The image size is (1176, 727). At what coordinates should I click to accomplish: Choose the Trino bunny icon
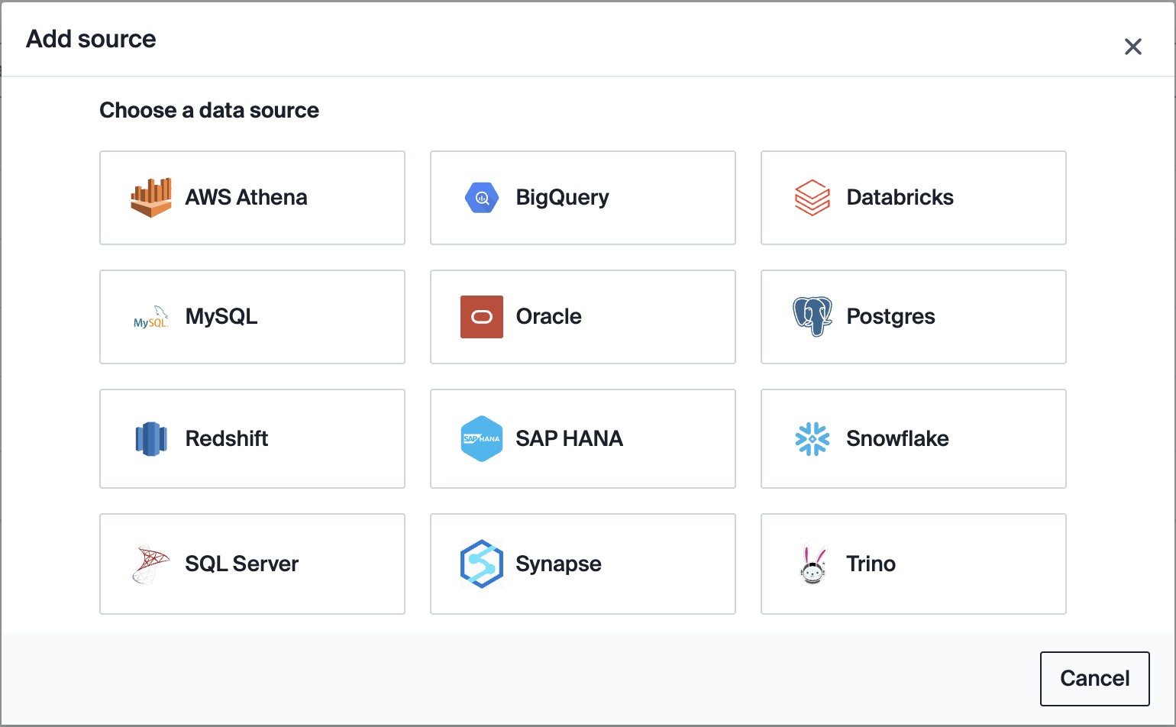813,564
